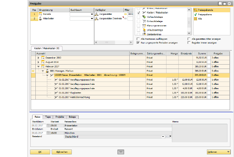
Task: Click the collapse panel arrow at bottom center
Action: (x=121, y=152)
